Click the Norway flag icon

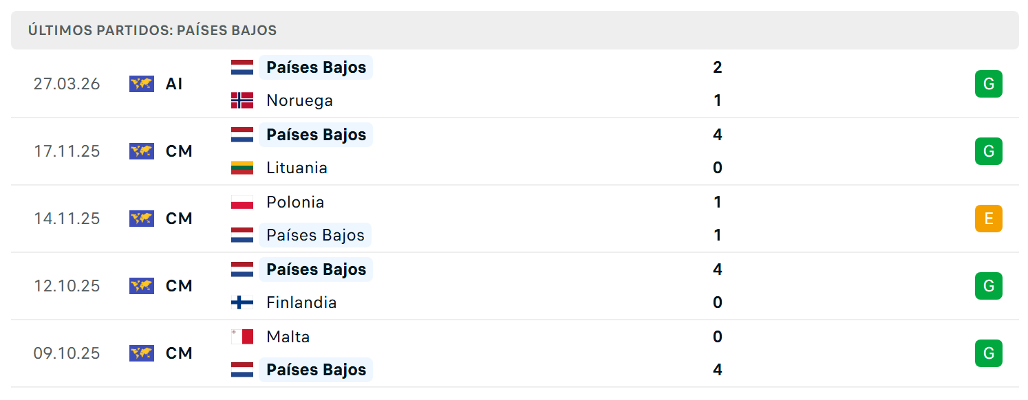coord(242,100)
